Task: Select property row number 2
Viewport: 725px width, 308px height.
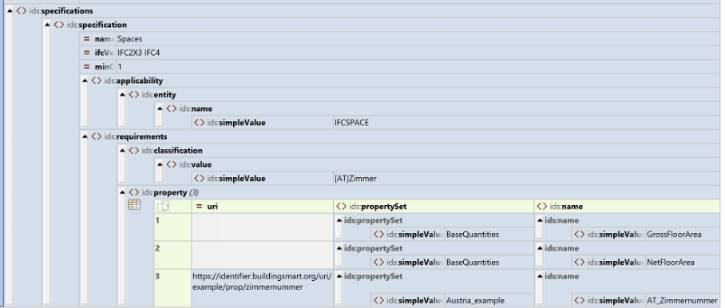Action: [172, 255]
